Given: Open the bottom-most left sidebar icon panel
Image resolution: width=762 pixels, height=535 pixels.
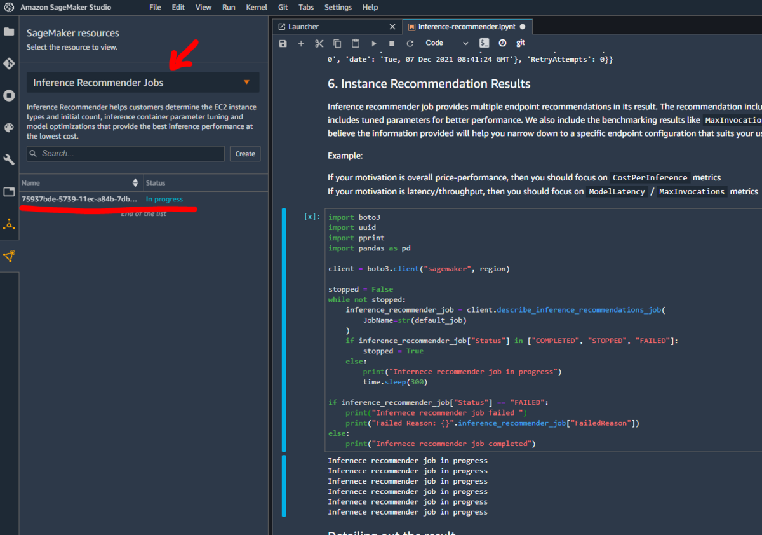Looking at the screenshot, I should click(x=9, y=256).
